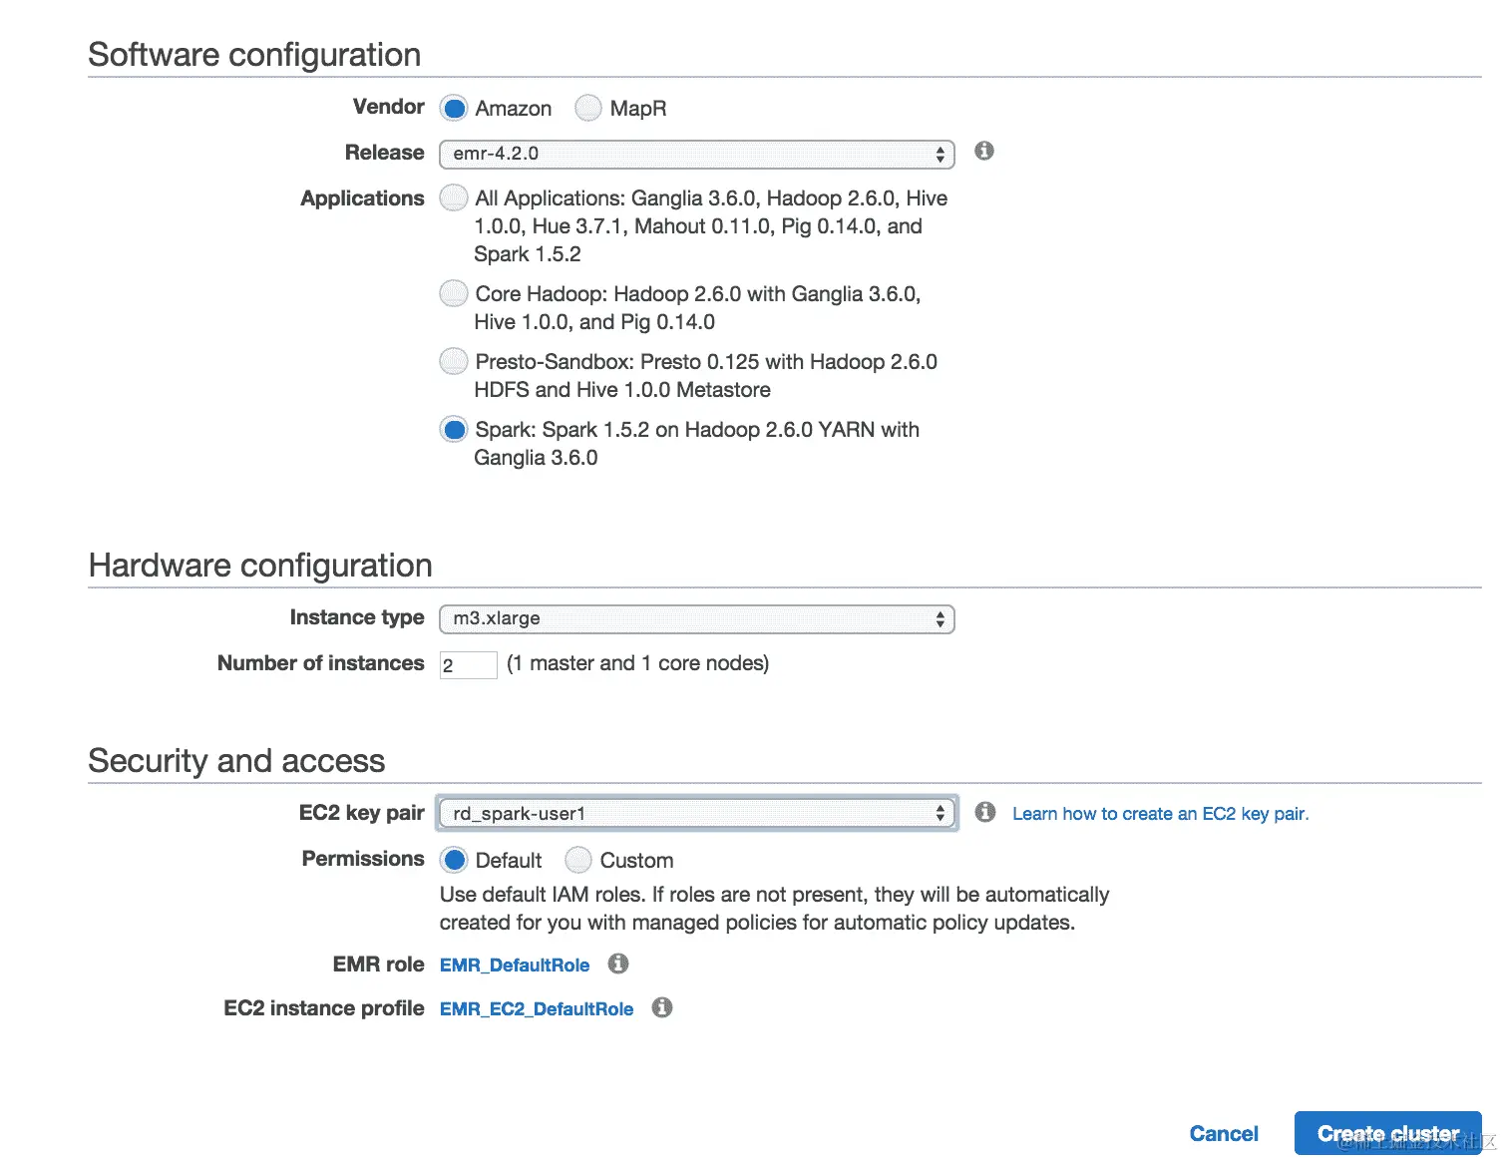Switch permissions to Custom
The width and height of the screenshot is (1504, 1159).
click(578, 860)
